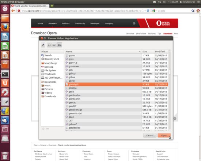Viewport: 201px width, 161px height.
Task: Click the Firefox back arrow button
Action: tap(13, 11)
